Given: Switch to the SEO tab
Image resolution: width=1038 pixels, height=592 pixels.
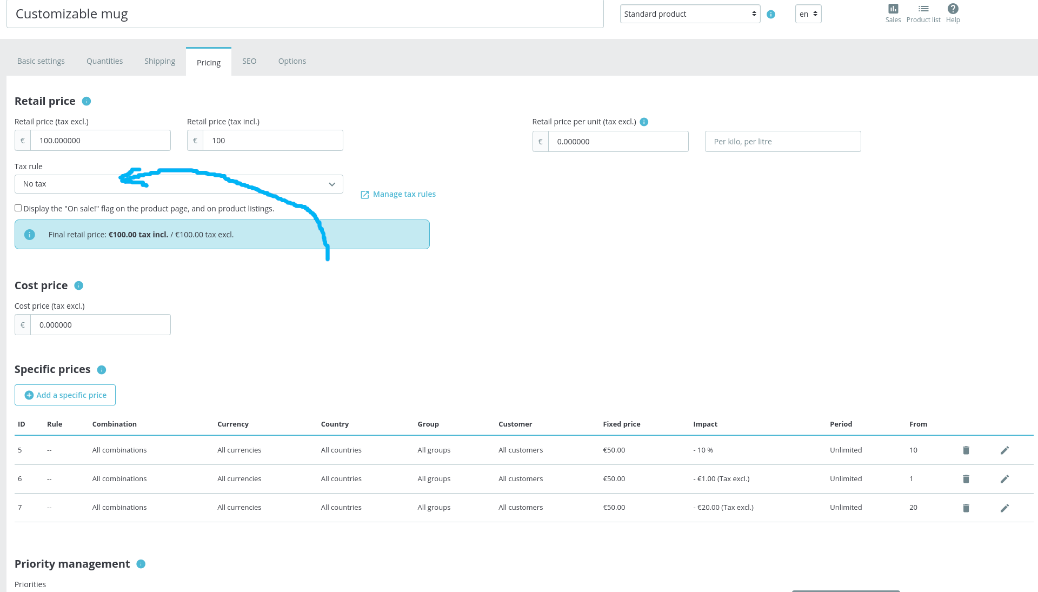Looking at the screenshot, I should pyautogui.click(x=249, y=61).
